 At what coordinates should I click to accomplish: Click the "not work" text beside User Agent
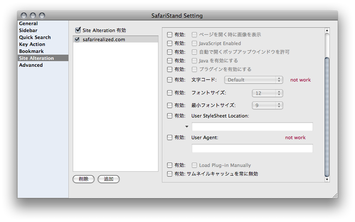tap(295, 137)
